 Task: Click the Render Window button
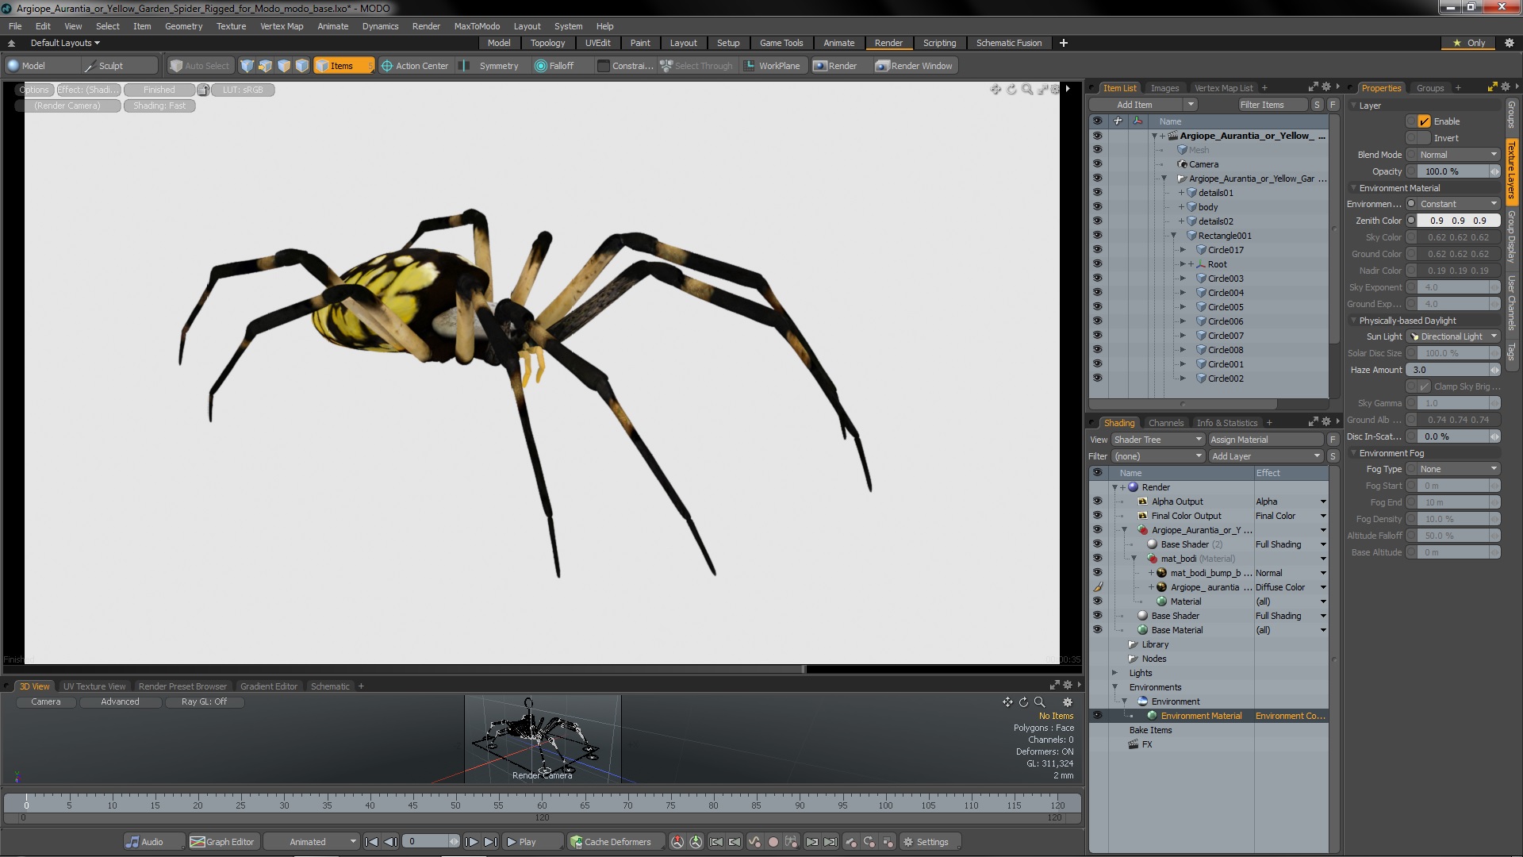pyautogui.click(x=914, y=66)
